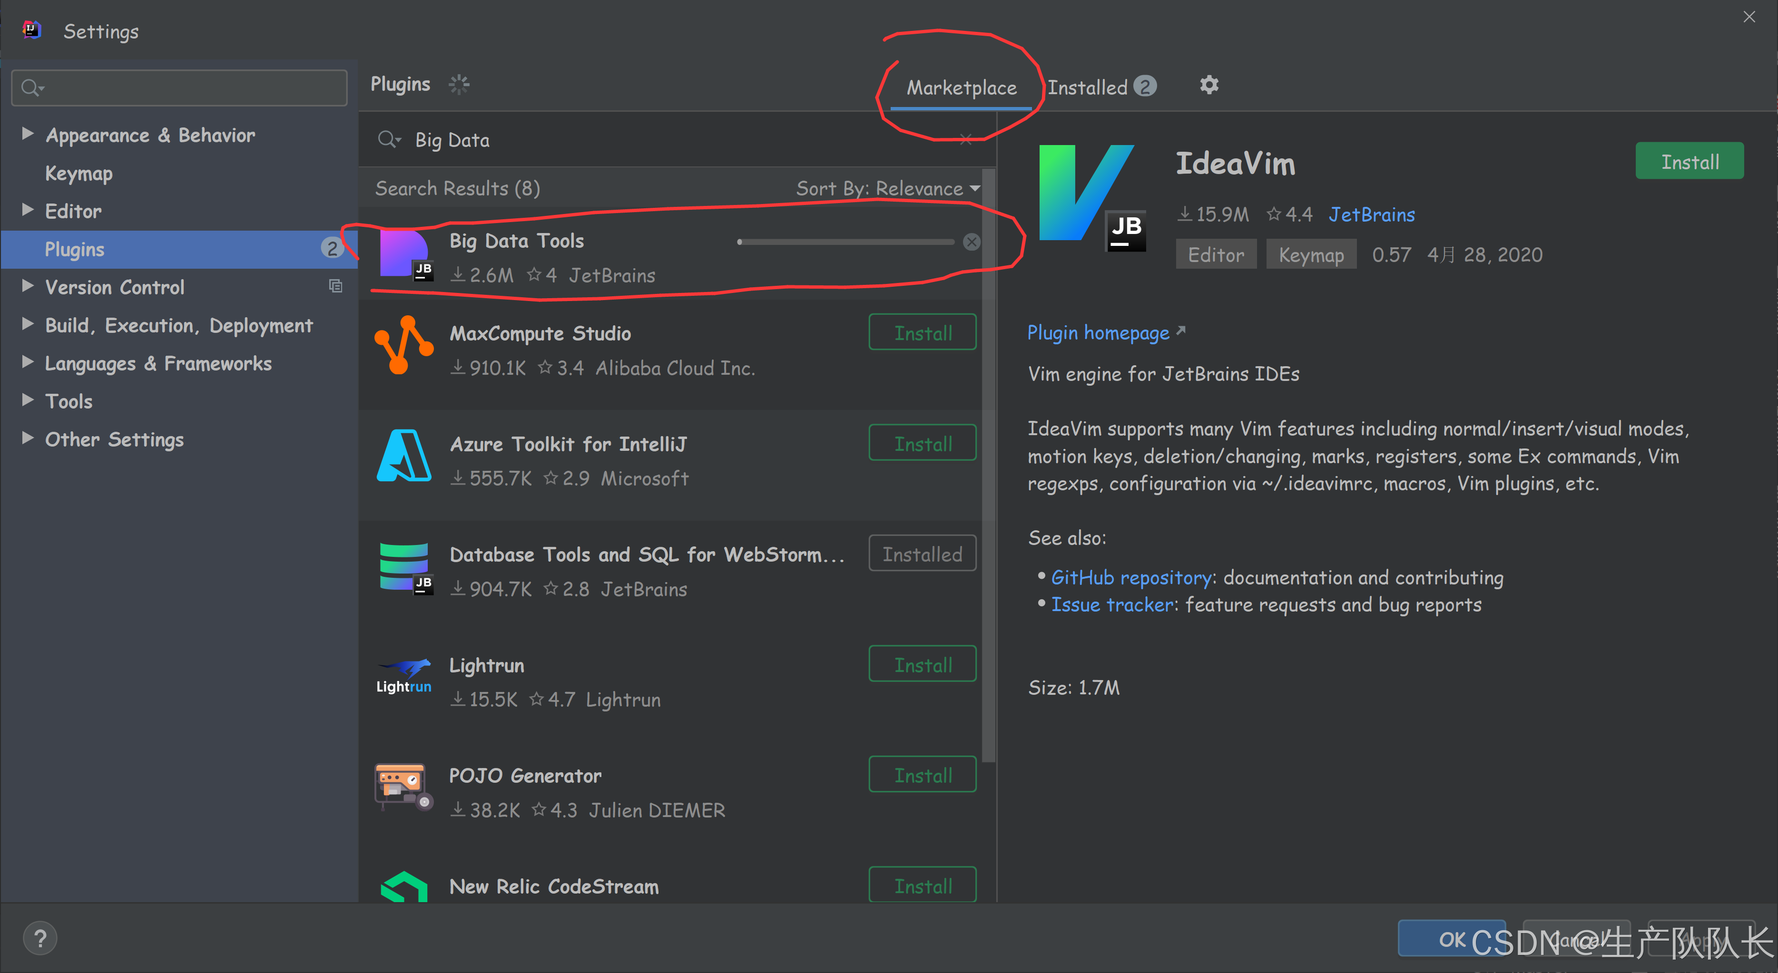This screenshot has height=973, width=1778.
Task: Open the plugins gear settings icon
Action: [x=1208, y=86]
